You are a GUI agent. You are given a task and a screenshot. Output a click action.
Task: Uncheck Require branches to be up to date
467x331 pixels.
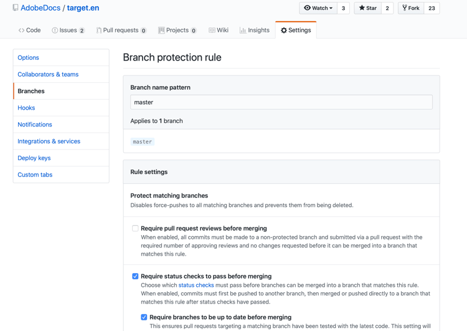click(x=144, y=317)
